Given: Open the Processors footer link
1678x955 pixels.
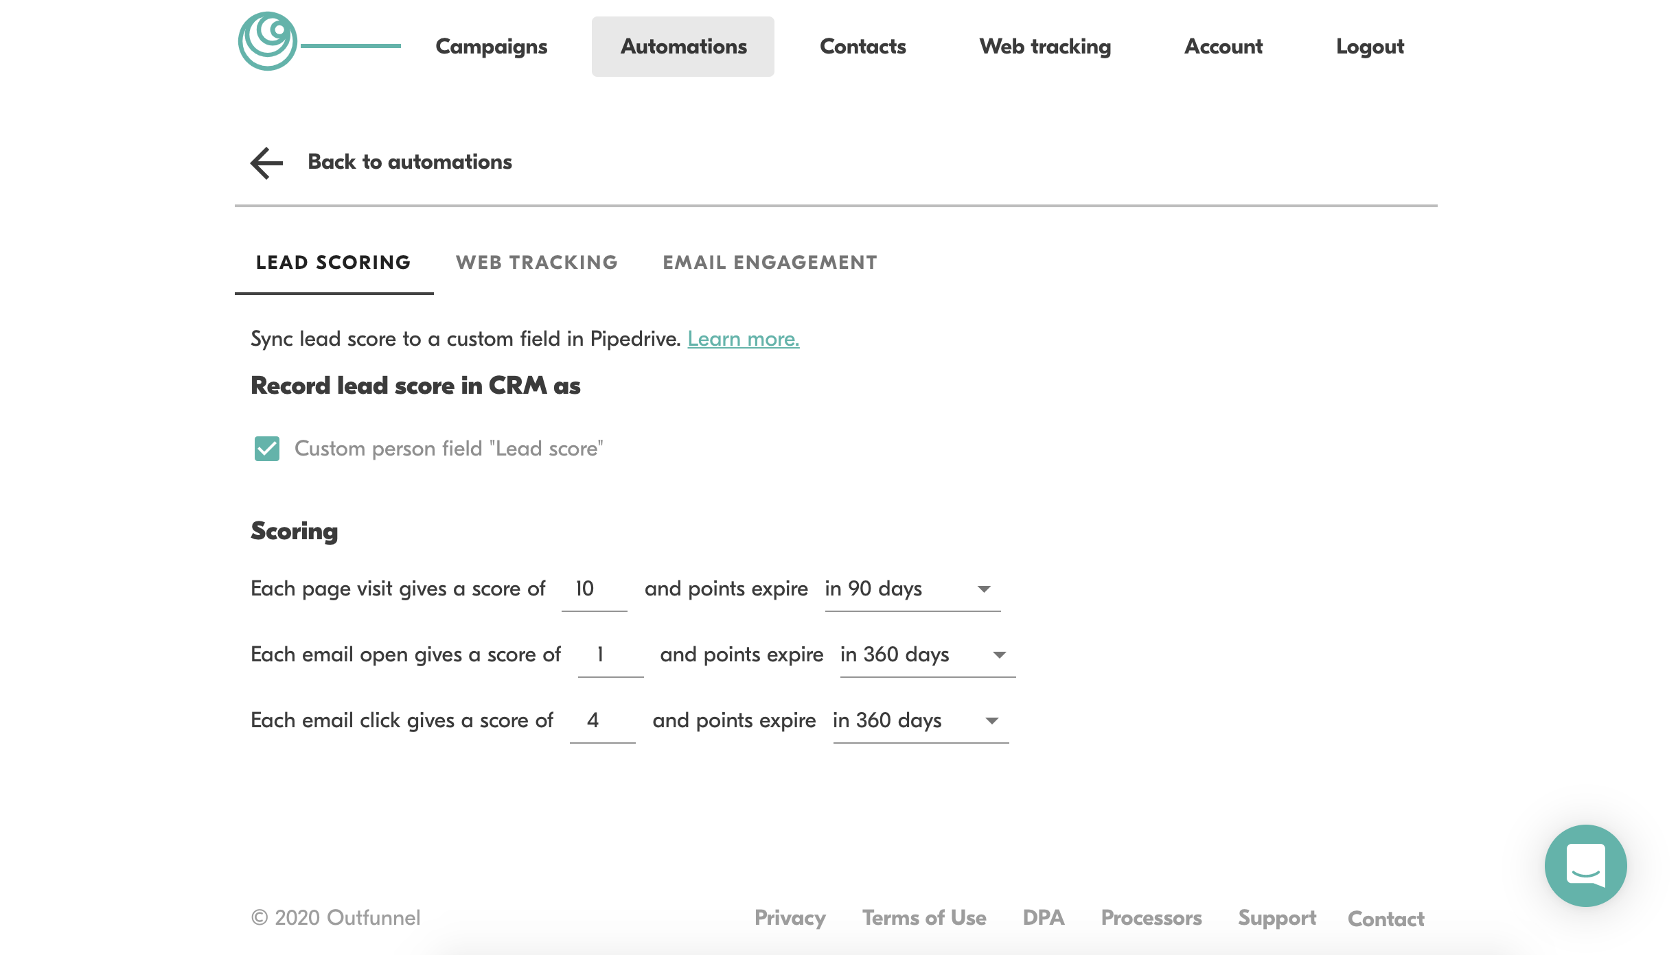Looking at the screenshot, I should [1151, 918].
